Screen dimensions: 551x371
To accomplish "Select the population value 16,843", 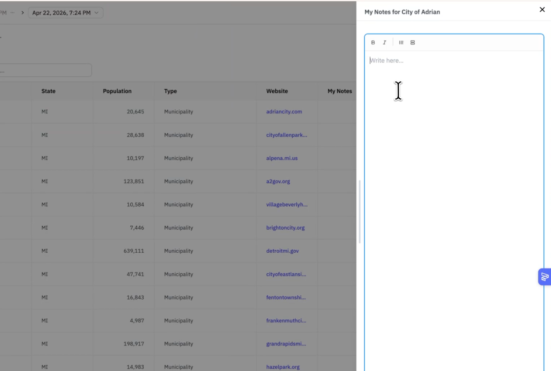I will click(135, 298).
